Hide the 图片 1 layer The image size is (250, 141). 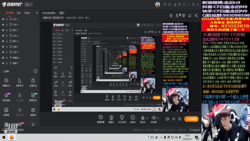tap(3, 30)
